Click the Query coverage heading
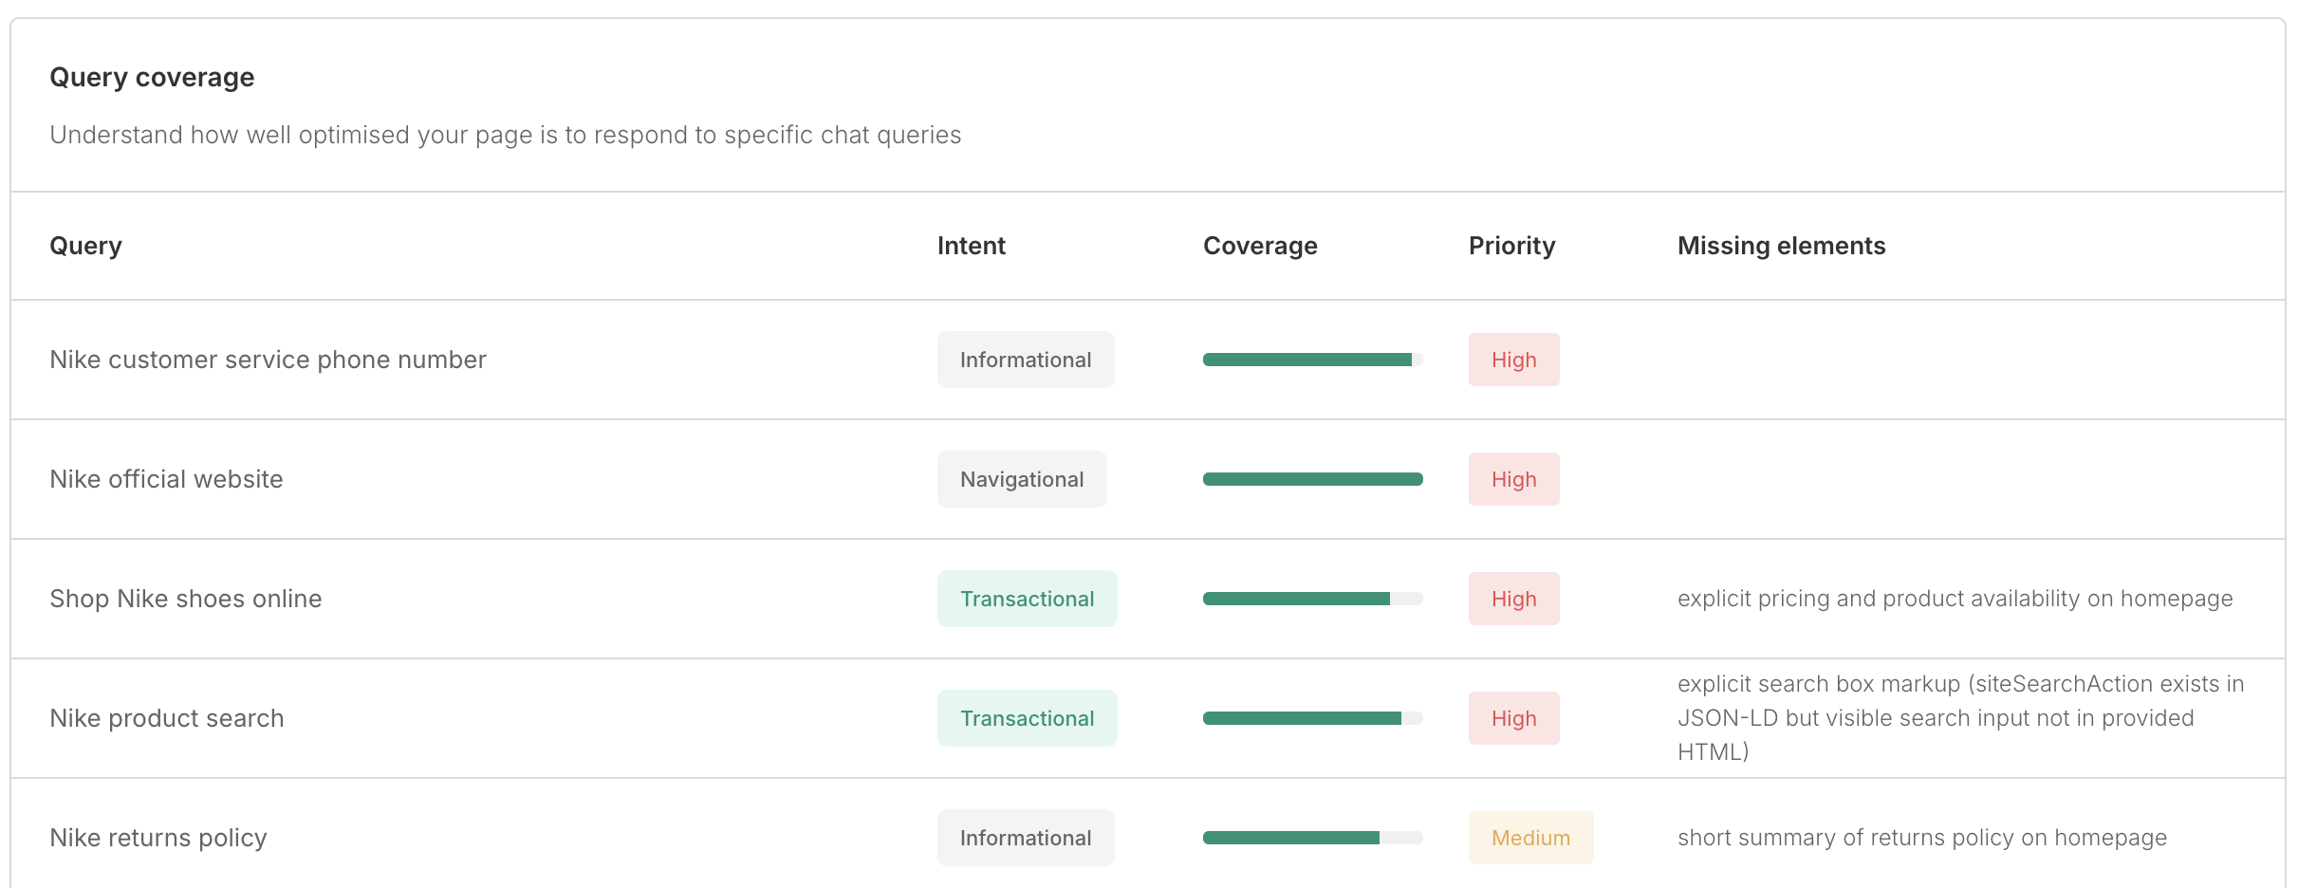Screen dimensions: 2298x888 coord(152,77)
